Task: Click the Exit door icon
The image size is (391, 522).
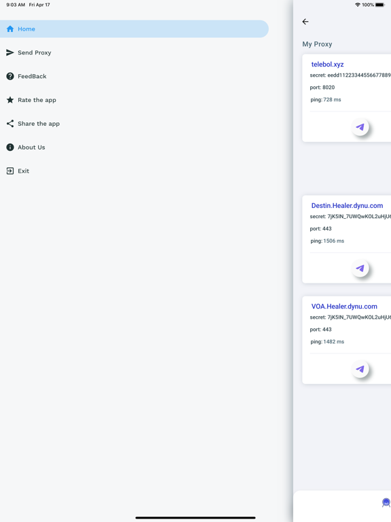Action: coord(10,171)
